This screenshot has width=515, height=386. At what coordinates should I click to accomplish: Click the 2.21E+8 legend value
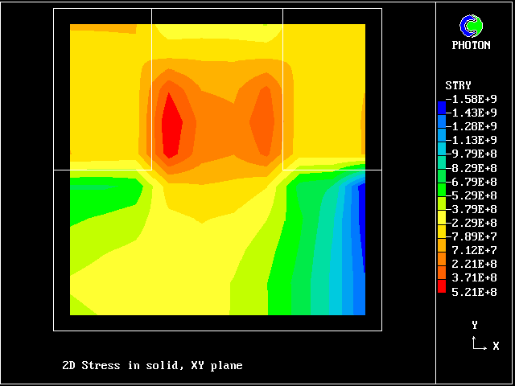click(475, 264)
